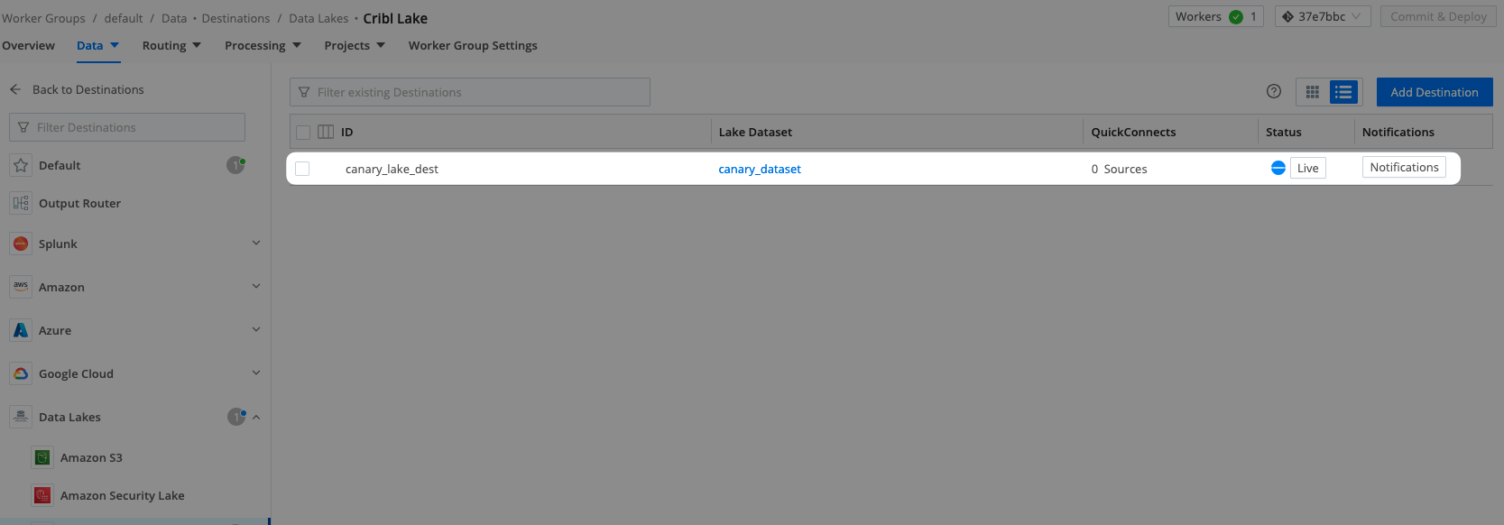Click the help question mark icon

click(1273, 91)
